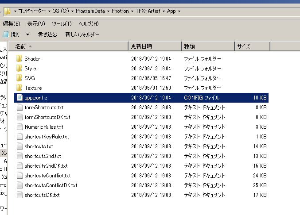Expand the arrow after OS (C:) breadcrumb

tap(72, 11)
